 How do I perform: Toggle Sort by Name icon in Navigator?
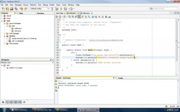pyautogui.click(x=20, y=102)
